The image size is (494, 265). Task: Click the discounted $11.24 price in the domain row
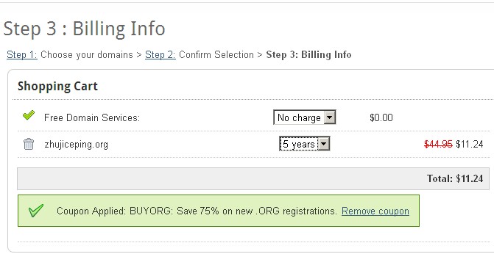point(470,144)
